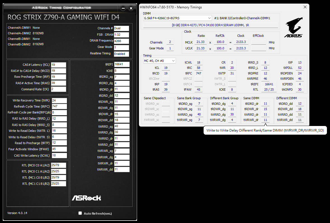
Task: Click the Four Activate Window (tFAW) field
Action: pos(59,149)
